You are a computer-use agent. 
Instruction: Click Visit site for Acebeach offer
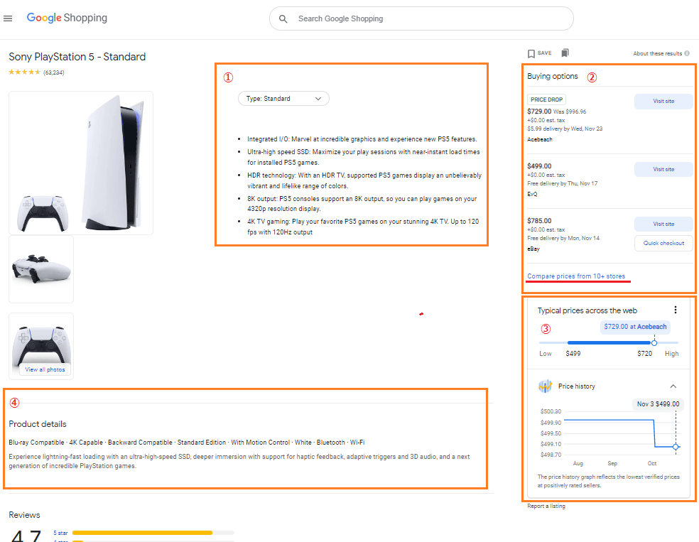point(663,101)
